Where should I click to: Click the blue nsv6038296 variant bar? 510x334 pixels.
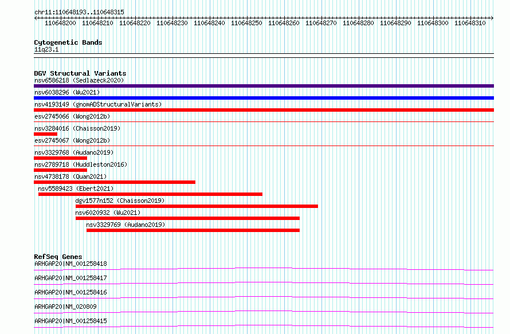pos(264,98)
